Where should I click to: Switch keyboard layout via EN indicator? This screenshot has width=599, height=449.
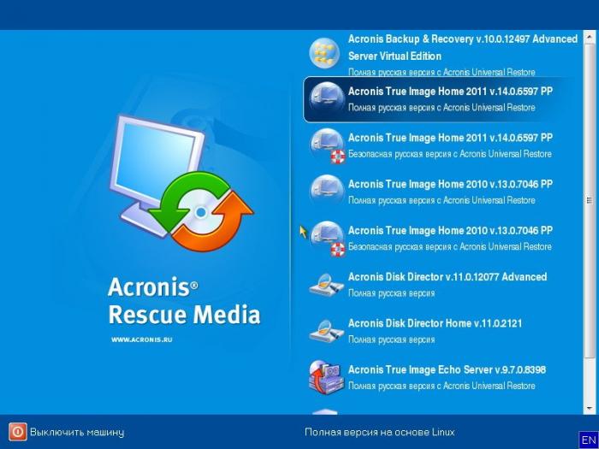pos(589,440)
